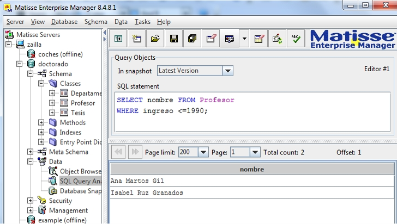Go to next results page
This screenshot has height=224, width=397.
(135, 152)
